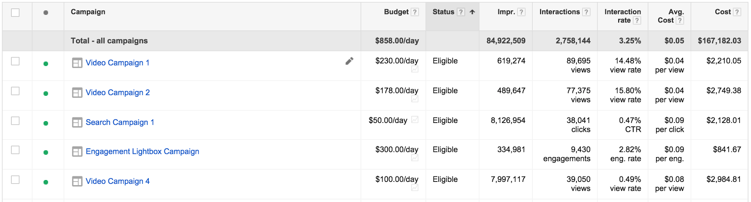Open green status dot for Video Campaign 4

click(46, 182)
